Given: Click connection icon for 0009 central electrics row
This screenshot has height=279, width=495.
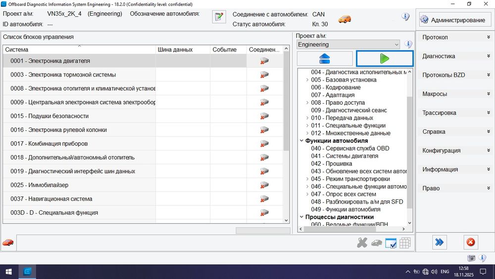Looking at the screenshot, I should pos(264,102).
